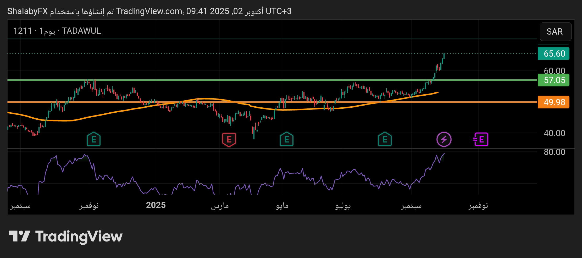This screenshot has height=258, width=582.
Task: Click the مارس label on time axis
Action: (x=220, y=206)
